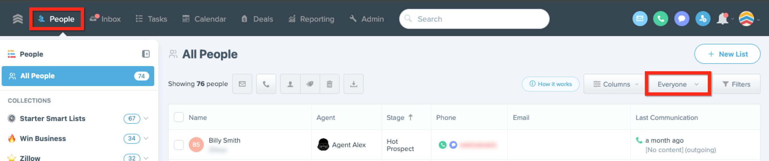Open the Deals tab

coord(257,19)
